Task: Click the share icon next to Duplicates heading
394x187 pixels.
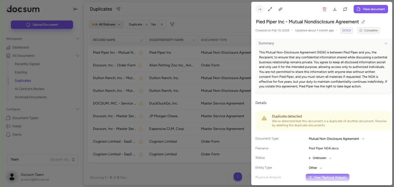Action: (118, 9)
